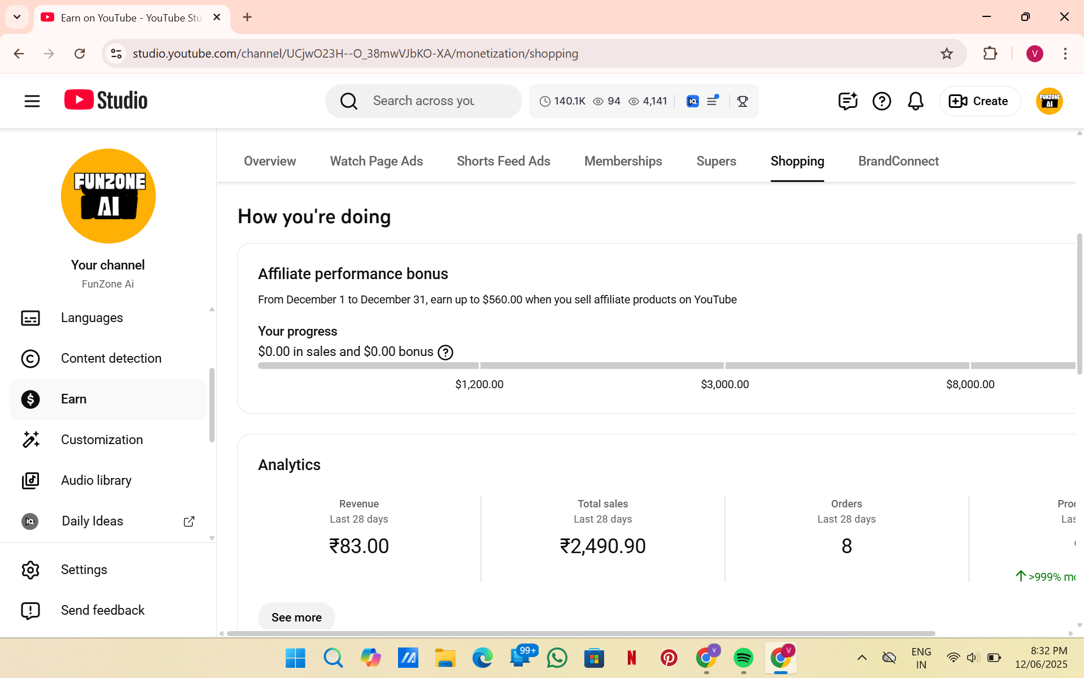Click the notifications bell icon
The width and height of the screenshot is (1084, 678).
[915, 101]
